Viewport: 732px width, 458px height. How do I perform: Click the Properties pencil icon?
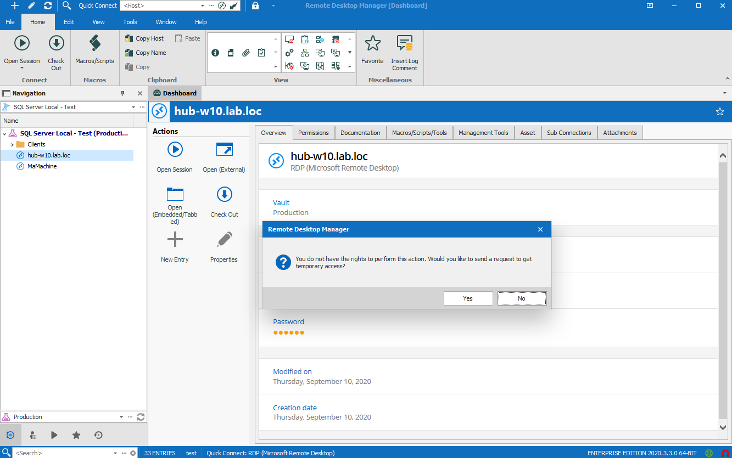click(224, 240)
